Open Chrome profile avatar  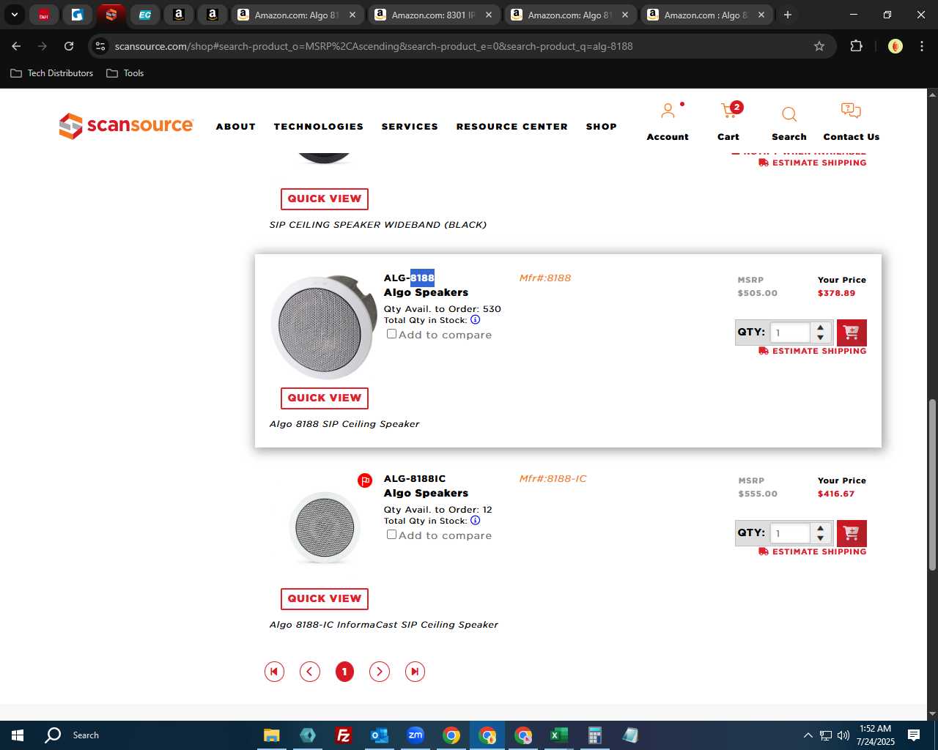(895, 46)
